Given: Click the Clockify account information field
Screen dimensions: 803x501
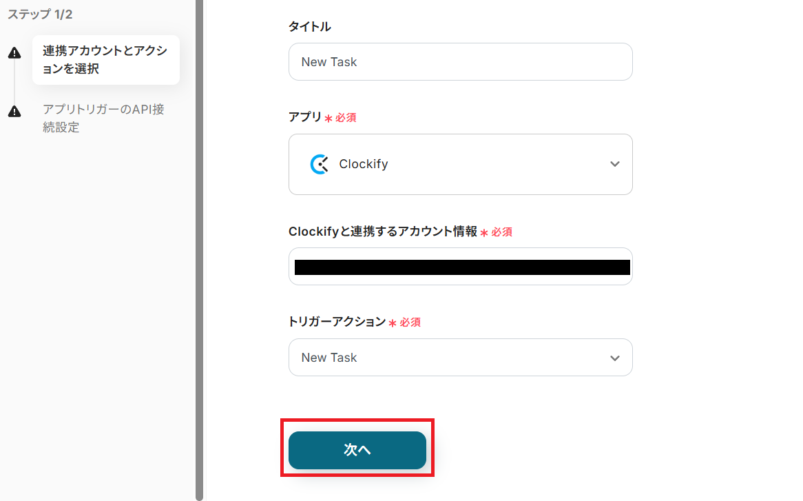Looking at the screenshot, I should click(461, 267).
